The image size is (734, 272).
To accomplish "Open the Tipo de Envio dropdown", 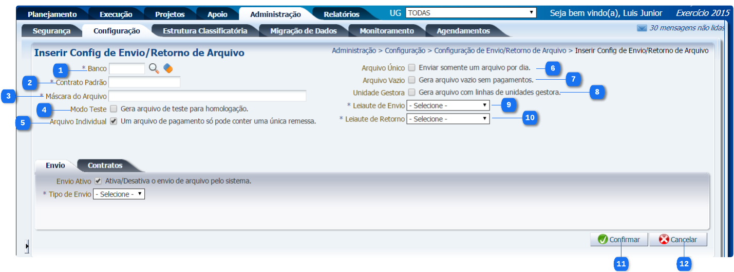I will 119,194.
